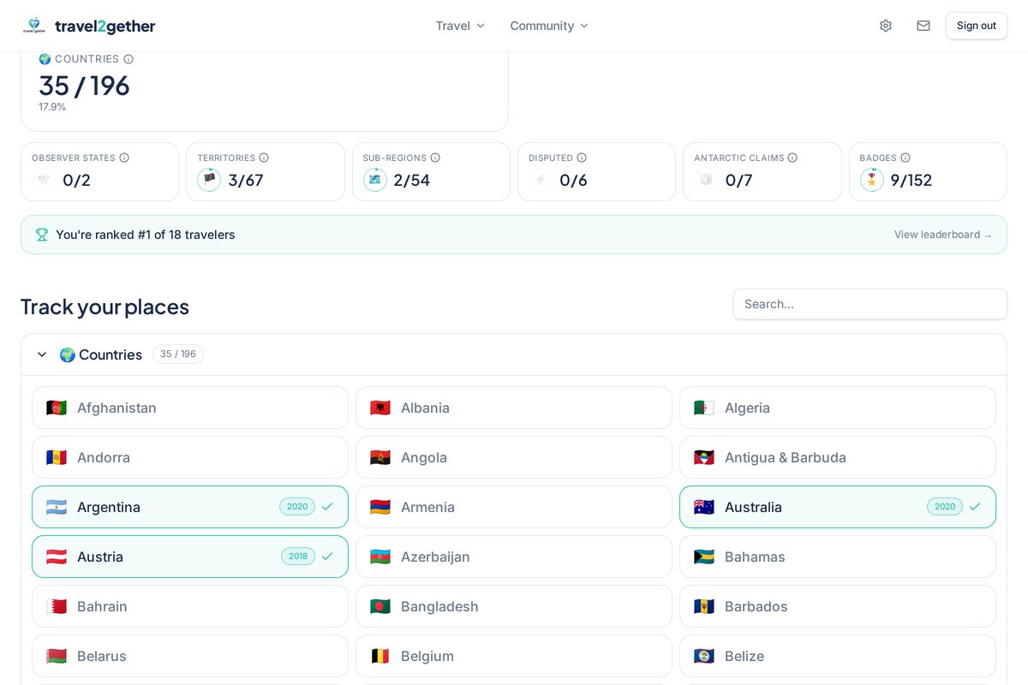This screenshot has height=685, width=1028.
Task: Select the Belgium country card
Action: (514, 656)
